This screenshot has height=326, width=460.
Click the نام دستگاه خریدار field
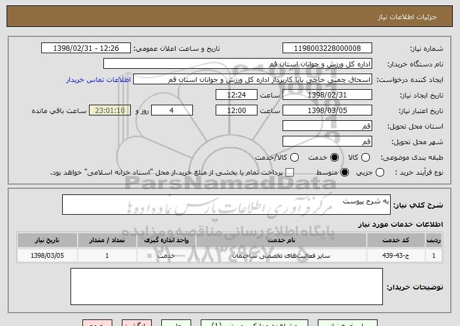[238, 64]
